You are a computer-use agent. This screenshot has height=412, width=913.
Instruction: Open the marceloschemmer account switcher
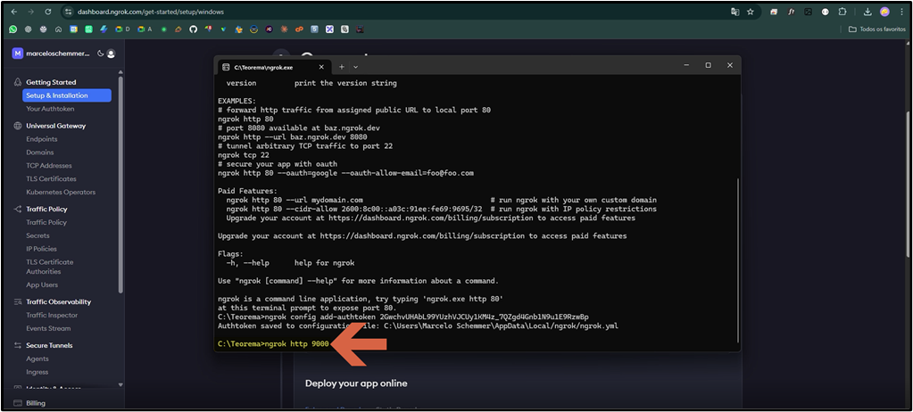[51, 54]
